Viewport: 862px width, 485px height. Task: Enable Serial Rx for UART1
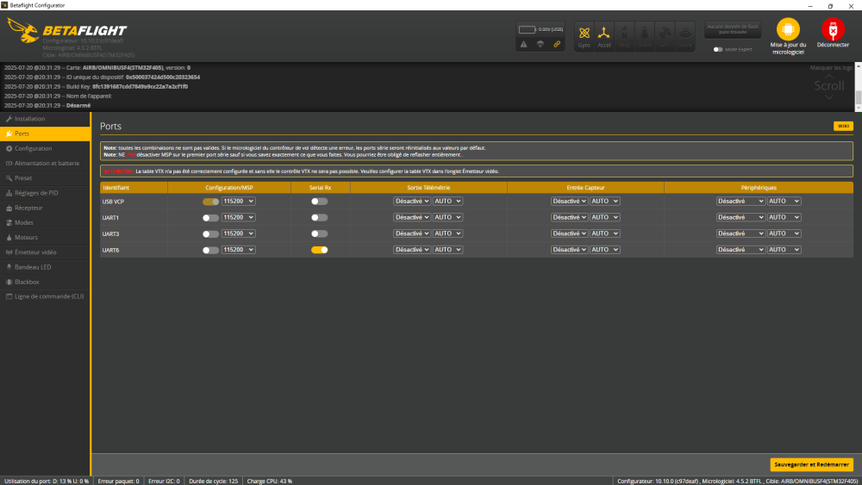[320, 217]
